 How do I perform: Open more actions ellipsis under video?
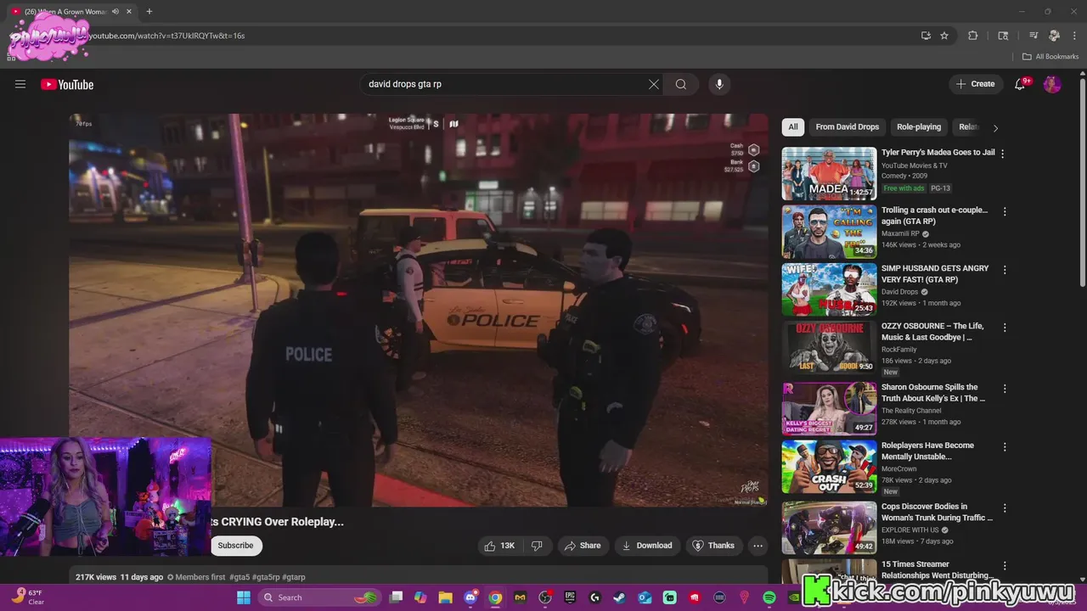click(758, 546)
